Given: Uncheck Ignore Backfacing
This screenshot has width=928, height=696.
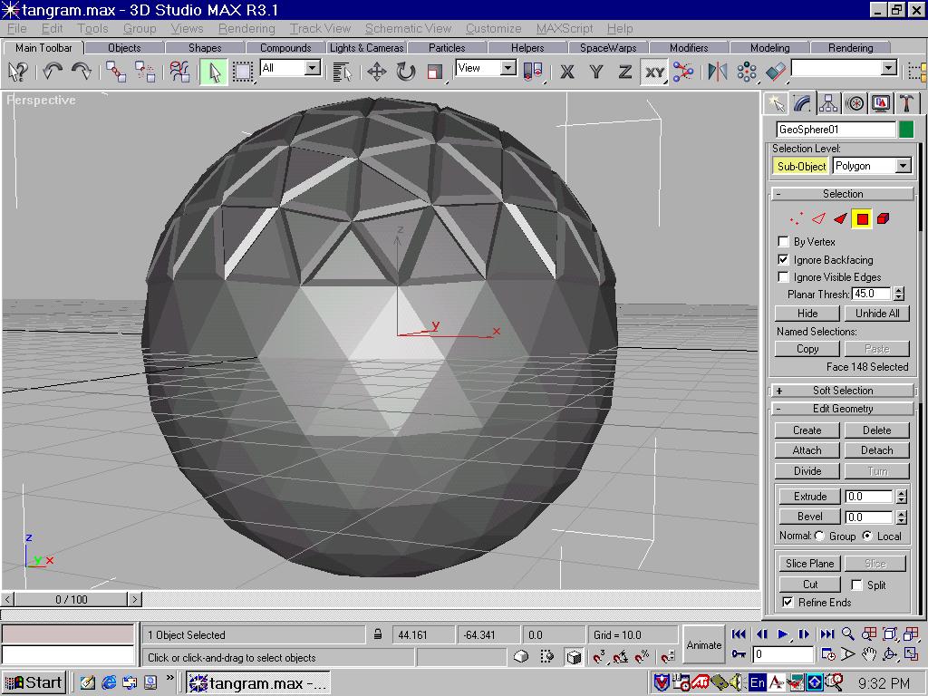Looking at the screenshot, I should pos(784,260).
